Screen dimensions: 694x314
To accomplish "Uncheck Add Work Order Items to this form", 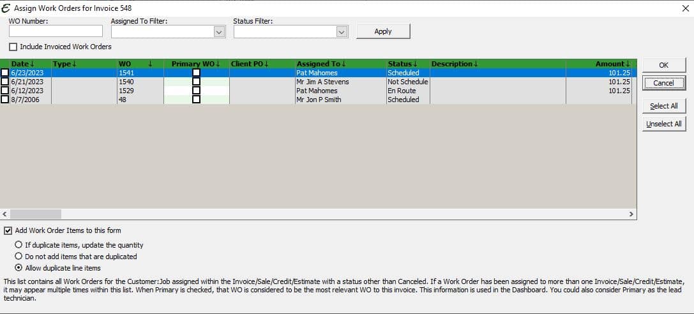I will (x=8, y=230).
